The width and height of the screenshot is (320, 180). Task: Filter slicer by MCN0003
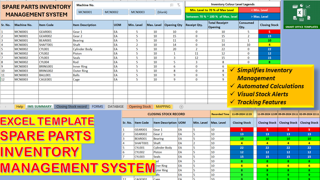click(142, 12)
